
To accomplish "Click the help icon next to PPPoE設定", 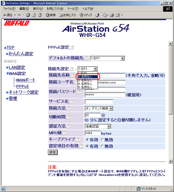I will (x=72, y=47).
